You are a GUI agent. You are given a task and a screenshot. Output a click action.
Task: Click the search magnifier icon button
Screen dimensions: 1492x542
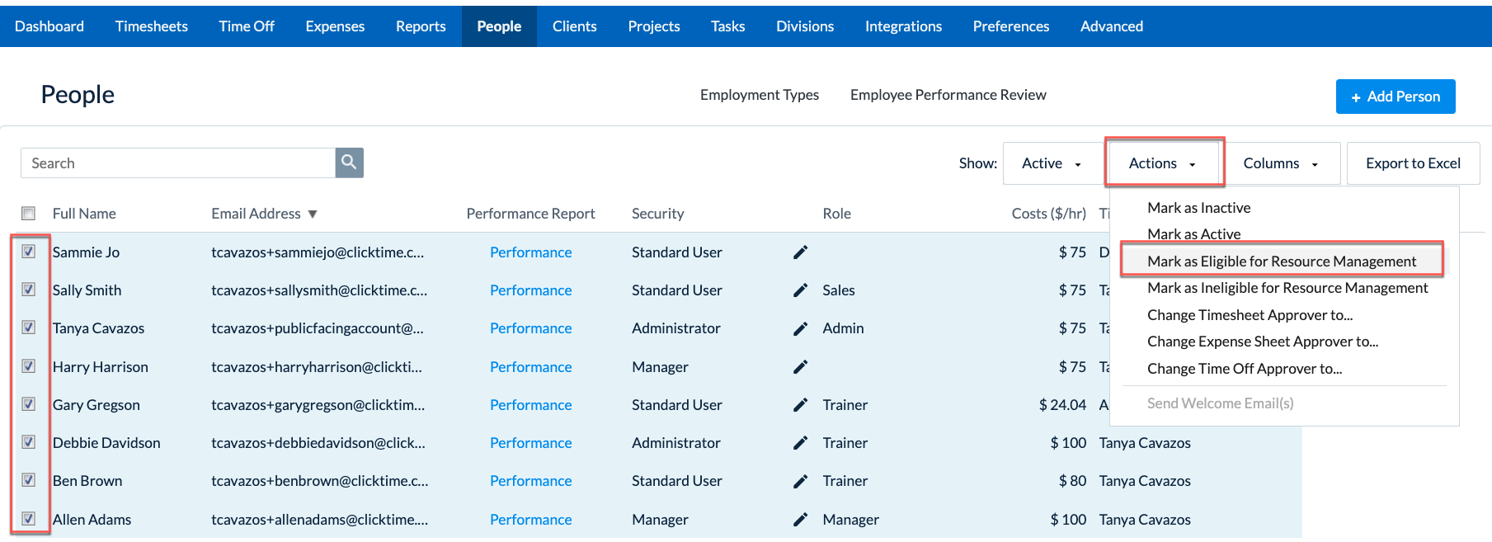pos(349,163)
